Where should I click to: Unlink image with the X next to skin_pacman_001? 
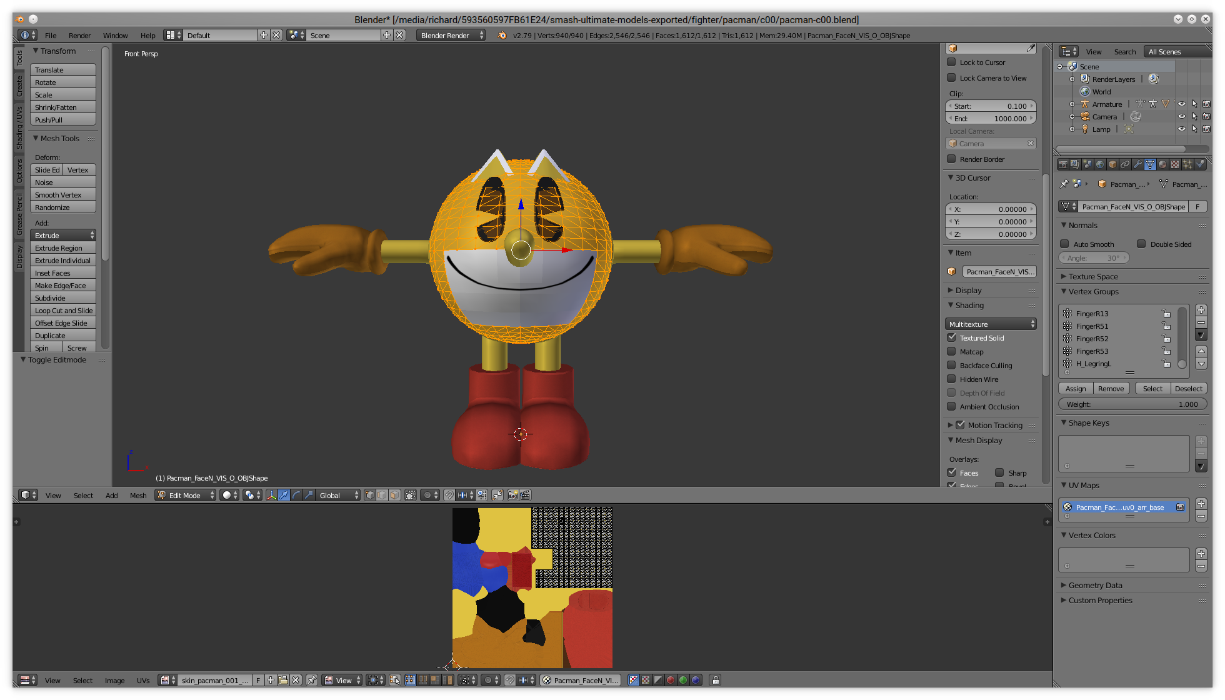296,680
